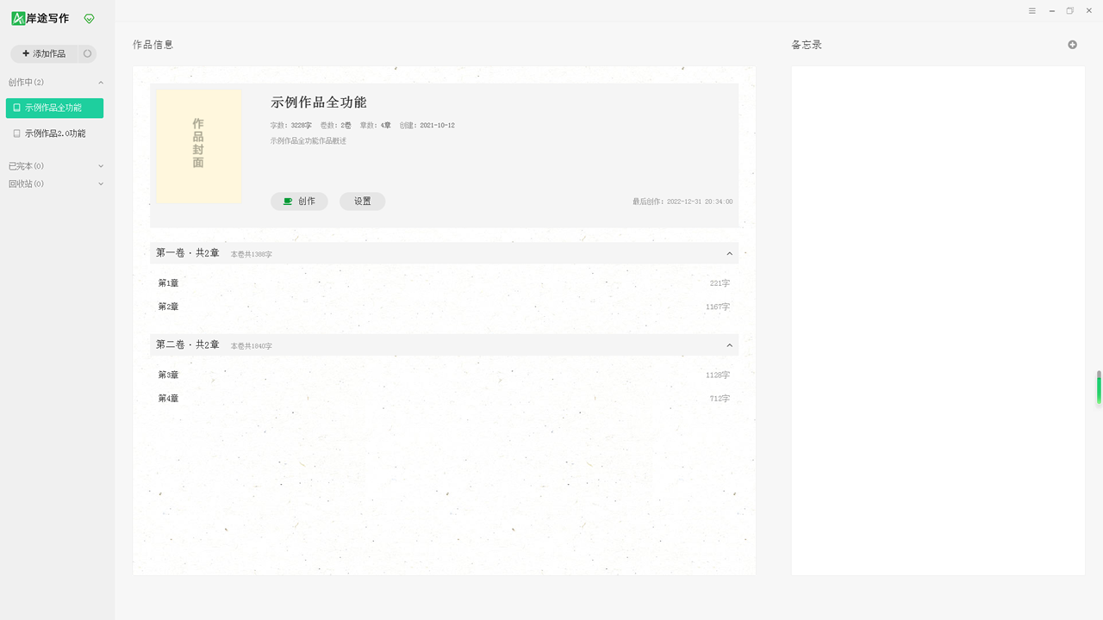The width and height of the screenshot is (1103, 620).
Task: Click the restore window icon
Action: click(1070, 11)
